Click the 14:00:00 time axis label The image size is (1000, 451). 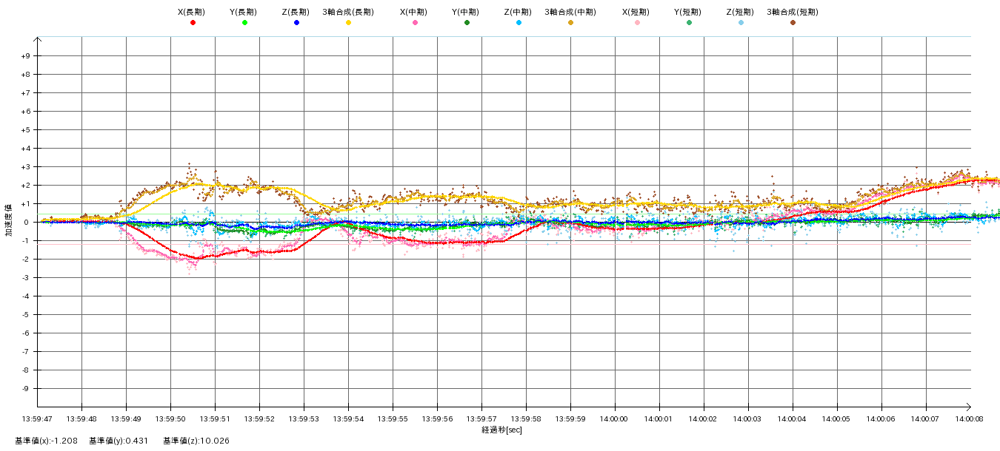coord(614,418)
